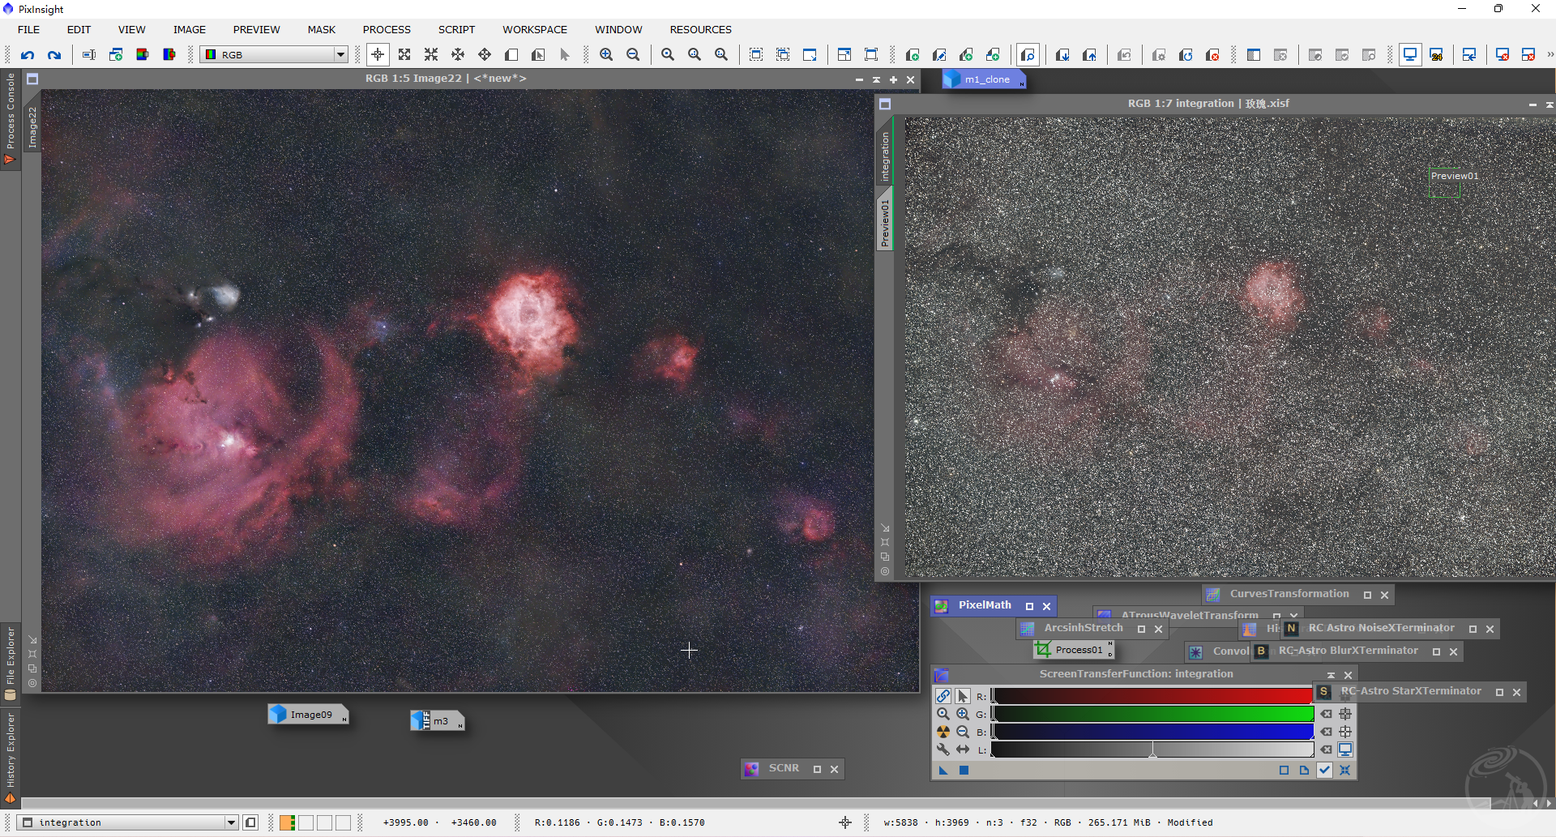
Task: Toggle the STF enable checkmark button
Action: pos(1324,771)
